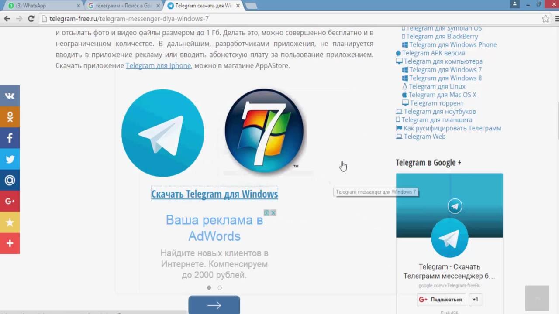
Task: Open Telegram APK версия link
Action: [433, 53]
